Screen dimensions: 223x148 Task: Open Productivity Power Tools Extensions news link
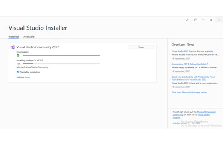tap(193, 78)
